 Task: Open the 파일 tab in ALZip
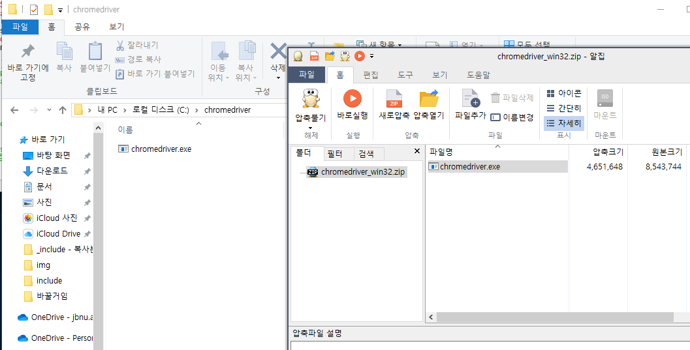tap(307, 75)
